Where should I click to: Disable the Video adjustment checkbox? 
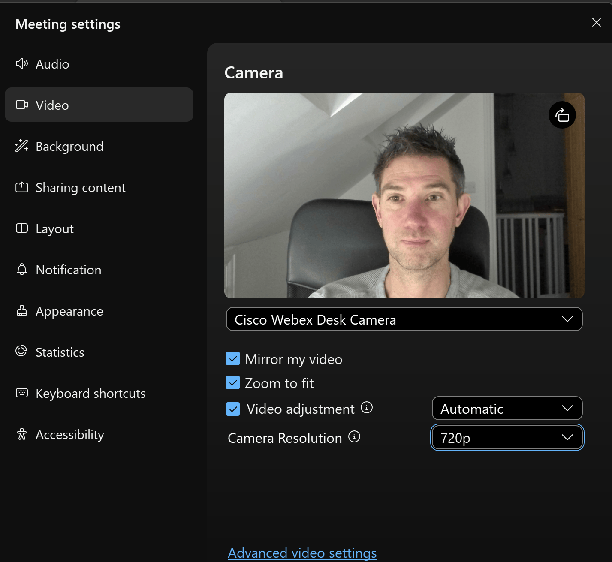pos(233,409)
